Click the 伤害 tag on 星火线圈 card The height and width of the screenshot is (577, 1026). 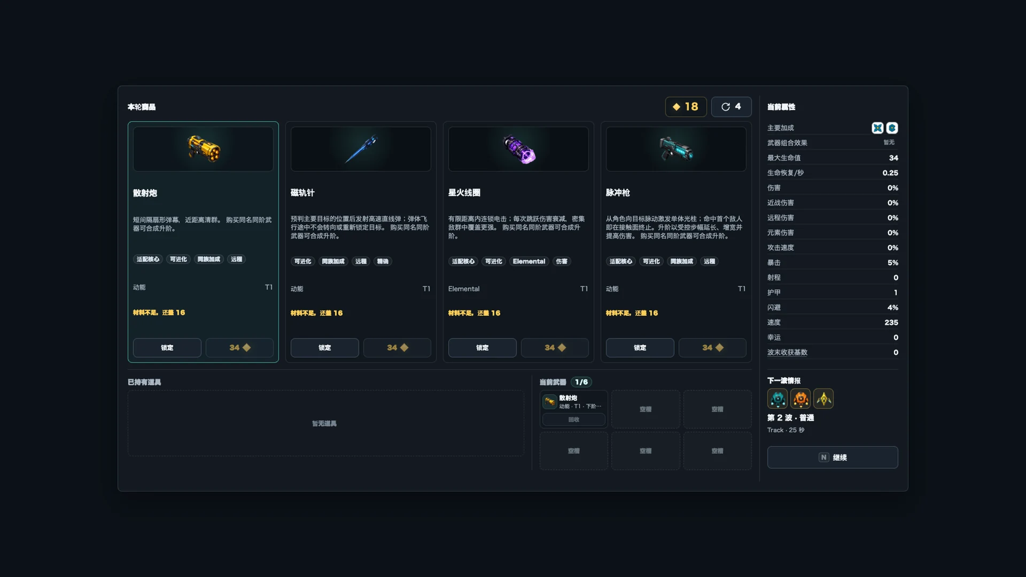(562, 261)
